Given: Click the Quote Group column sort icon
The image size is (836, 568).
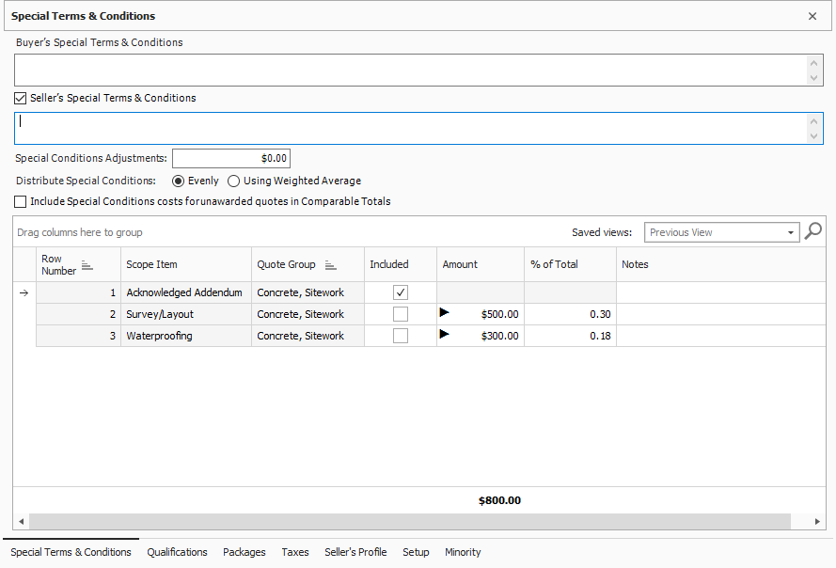Looking at the screenshot, I should click(x=331, y=265).
